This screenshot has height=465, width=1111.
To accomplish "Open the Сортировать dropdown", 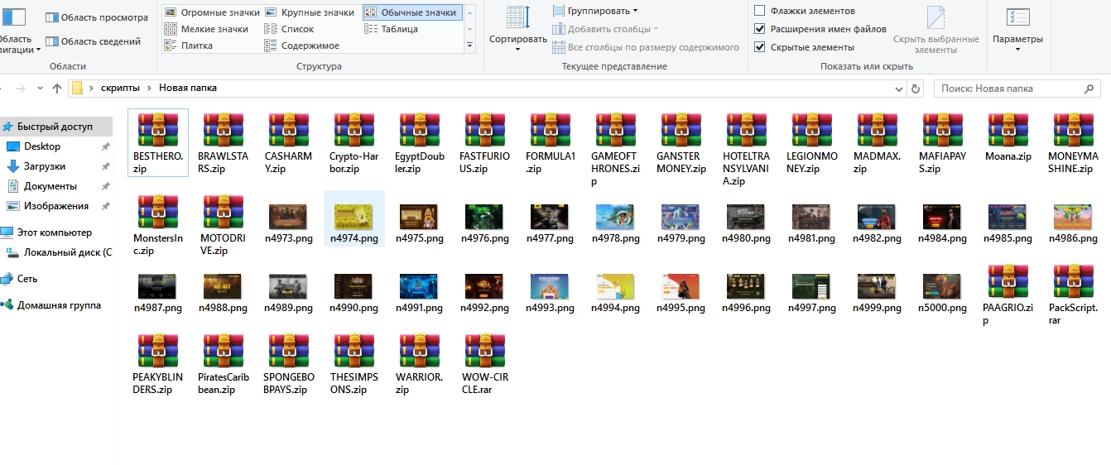I will (517, 29).
